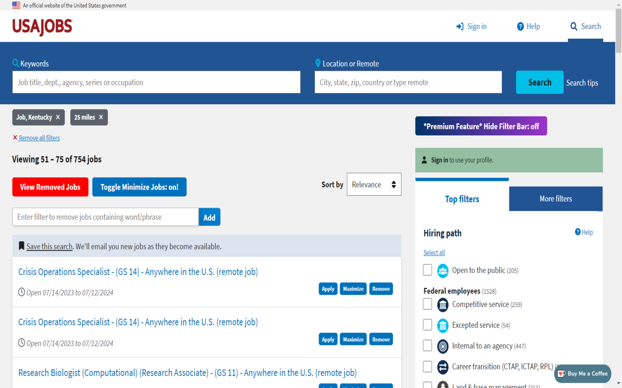The image size is (622, 388).
Task: Click the 'Hiring path' heading text
Action: 443,233
